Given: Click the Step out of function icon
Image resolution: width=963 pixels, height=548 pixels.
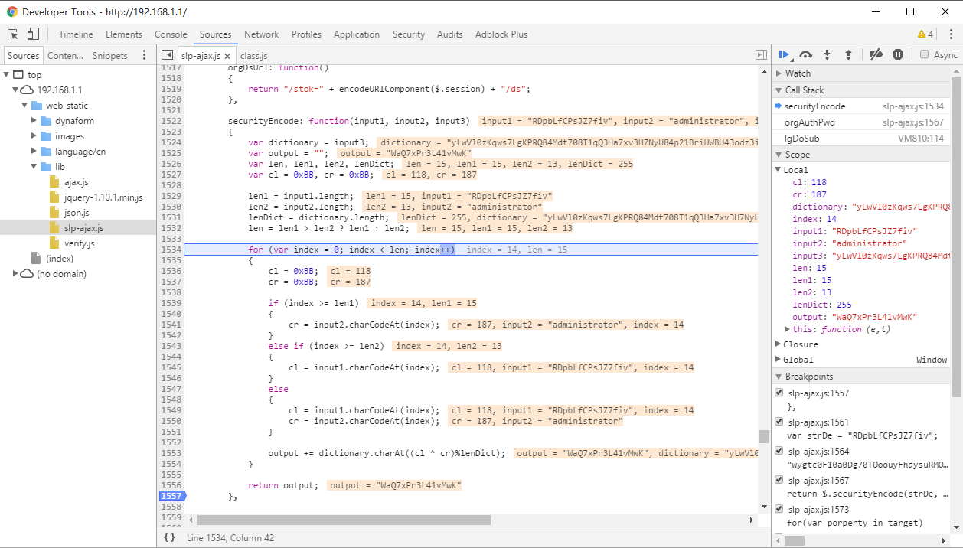Looking at the screenshot, I should point(848,54).
